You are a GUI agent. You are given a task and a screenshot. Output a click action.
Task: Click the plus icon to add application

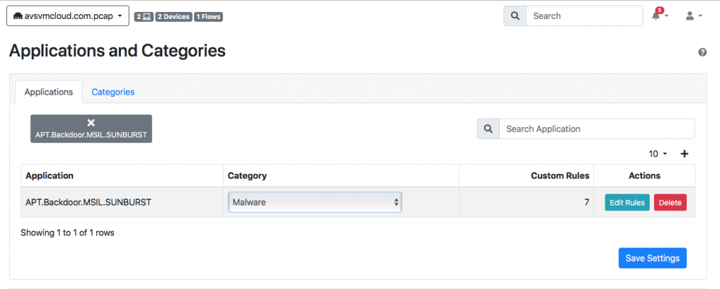[684, 154]
